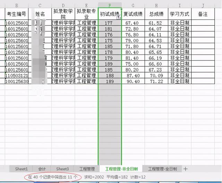Select column G header
The image size is (222, 183).
133,6
